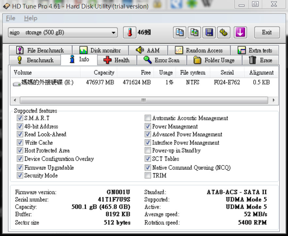Check the TRIM feature checkbox
288x236 pixels.
(x=148, y=176)
